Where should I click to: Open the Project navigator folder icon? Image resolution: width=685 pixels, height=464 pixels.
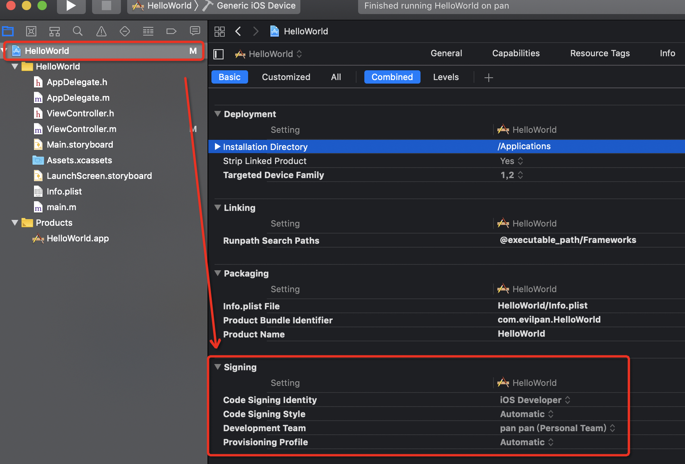coord(8,31)
